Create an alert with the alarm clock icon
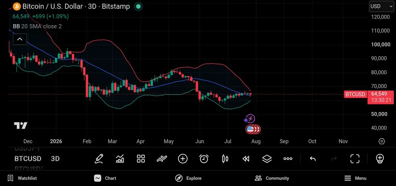Viewport: 396px width, 186px height. pyautogui.click(x=204, y=159)
